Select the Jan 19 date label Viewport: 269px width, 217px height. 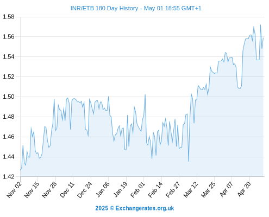coord(120,190)
